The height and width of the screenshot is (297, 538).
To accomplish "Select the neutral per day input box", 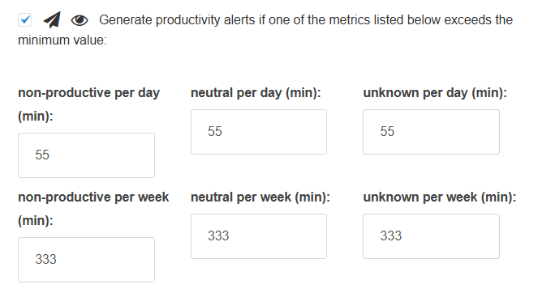I will [x=259, y=132].
